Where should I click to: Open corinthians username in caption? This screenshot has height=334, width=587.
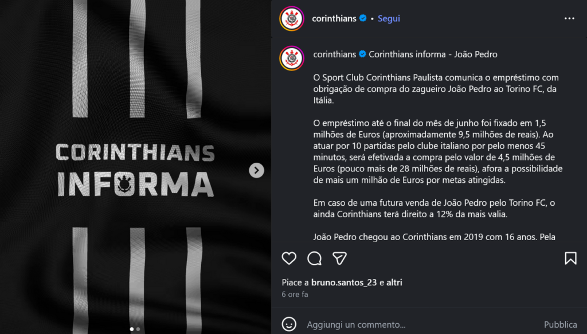[334, 54]
